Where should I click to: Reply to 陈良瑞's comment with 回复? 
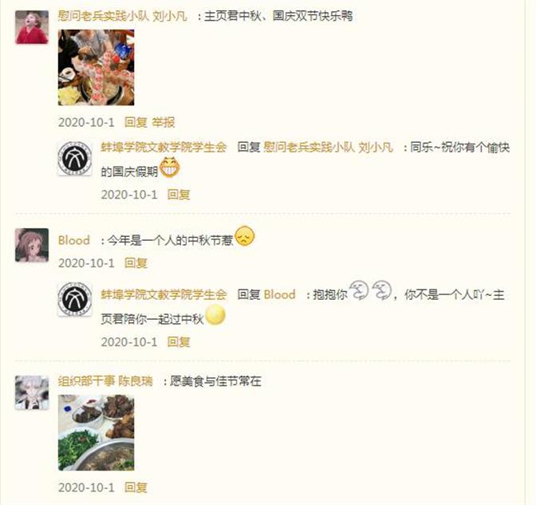click(x=136, y=487)
